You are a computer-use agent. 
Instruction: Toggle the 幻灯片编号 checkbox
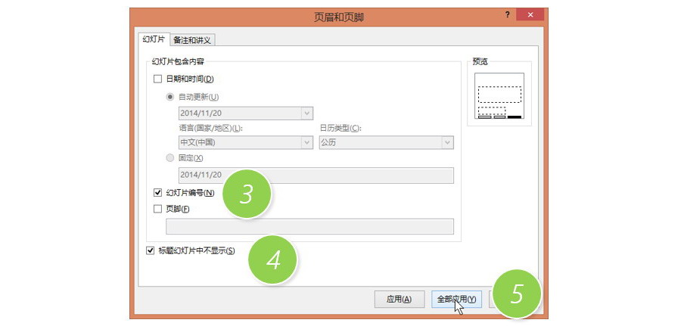pyautogui.click(x=157, y=193)
